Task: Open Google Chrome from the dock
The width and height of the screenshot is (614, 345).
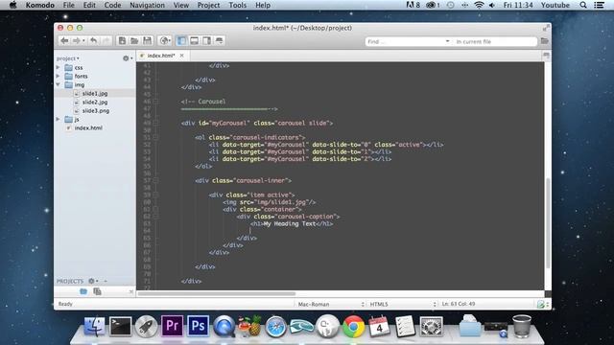Action: [353, 327]
